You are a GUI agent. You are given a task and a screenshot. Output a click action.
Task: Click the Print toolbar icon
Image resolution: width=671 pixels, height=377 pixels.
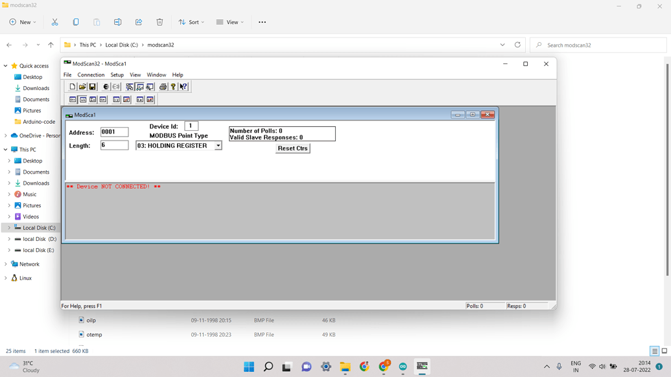tap(163, 86)
